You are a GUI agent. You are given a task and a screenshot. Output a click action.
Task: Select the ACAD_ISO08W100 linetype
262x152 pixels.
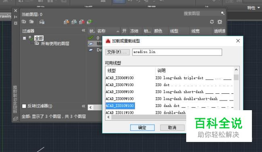click(x=120, y=92)
